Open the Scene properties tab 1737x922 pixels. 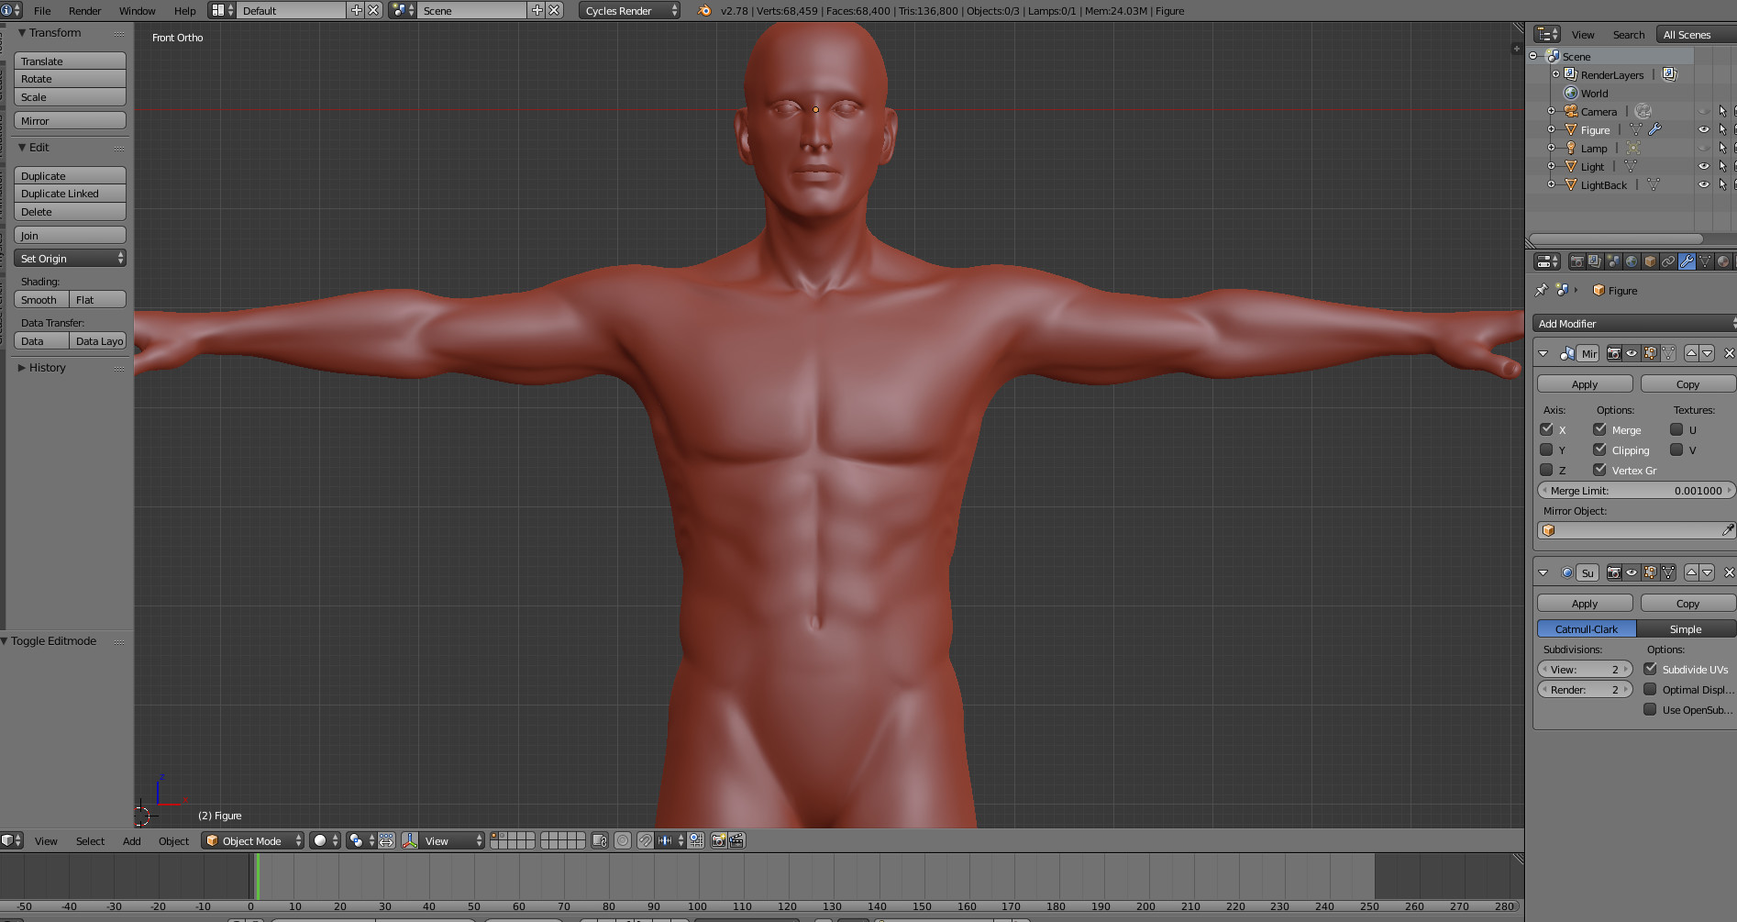1613,261
